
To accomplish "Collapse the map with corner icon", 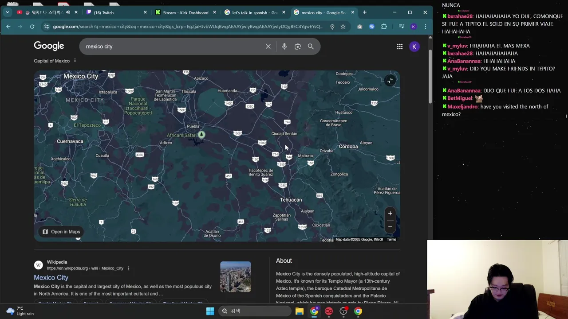I will coord(390,81).
